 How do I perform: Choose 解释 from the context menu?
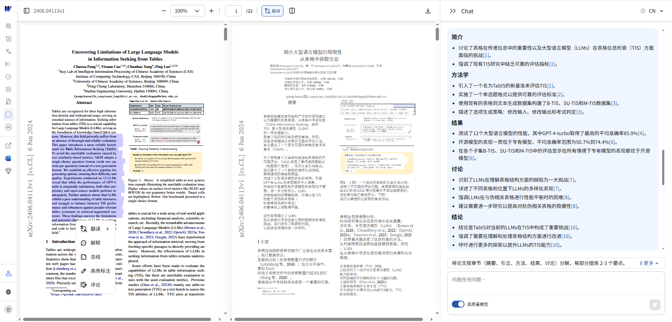95,243
